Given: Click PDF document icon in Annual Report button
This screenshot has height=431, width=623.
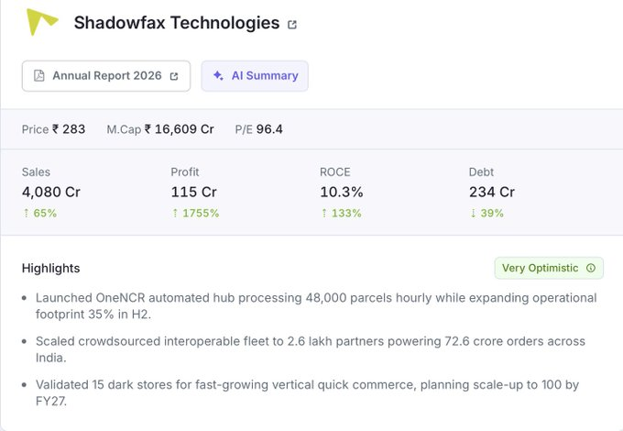Looking at the screenshot, I should tap(38, 75).
